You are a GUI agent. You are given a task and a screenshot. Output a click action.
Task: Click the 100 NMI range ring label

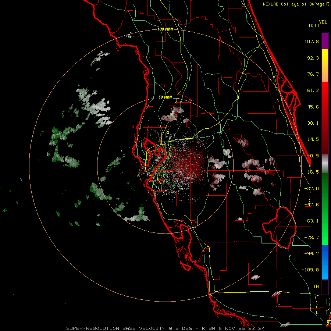click(165, 29)
